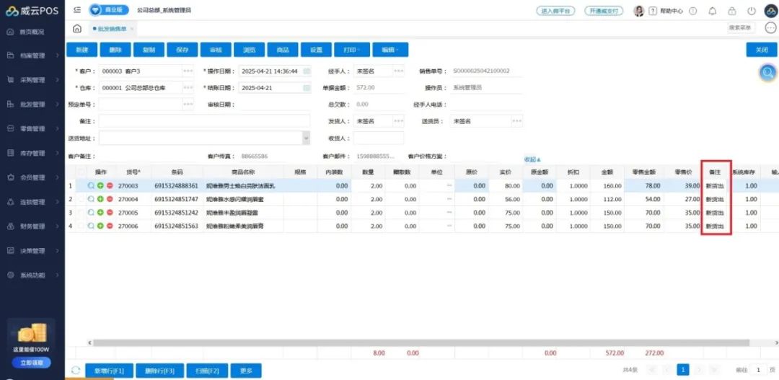
Task: Click the red remove icon in row 270004
Action: pyautogui.click(x=110, y=199)
